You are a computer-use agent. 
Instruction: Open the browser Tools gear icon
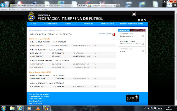click(175, 5)
